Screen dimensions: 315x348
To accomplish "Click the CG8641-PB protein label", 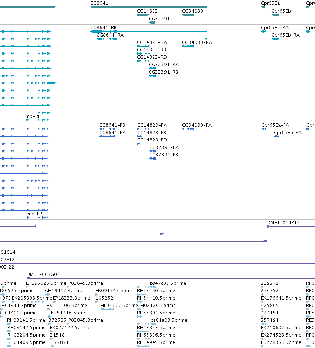I will [112, 125].
